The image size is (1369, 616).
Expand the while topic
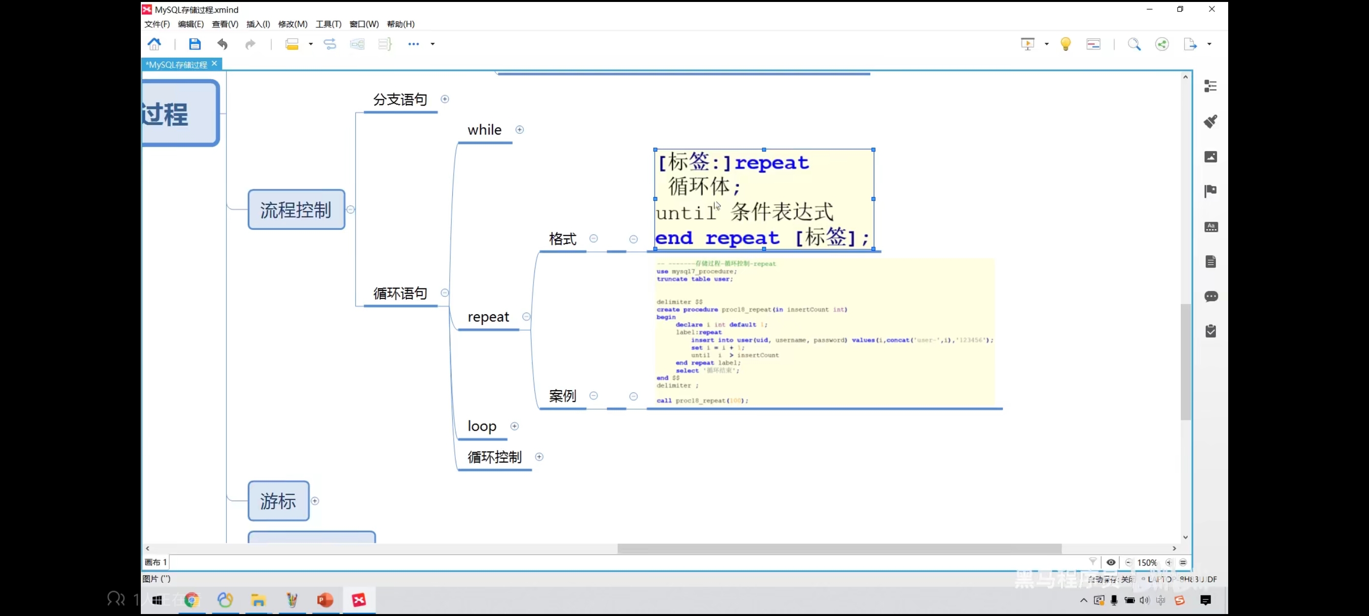[x=519, y=130]
